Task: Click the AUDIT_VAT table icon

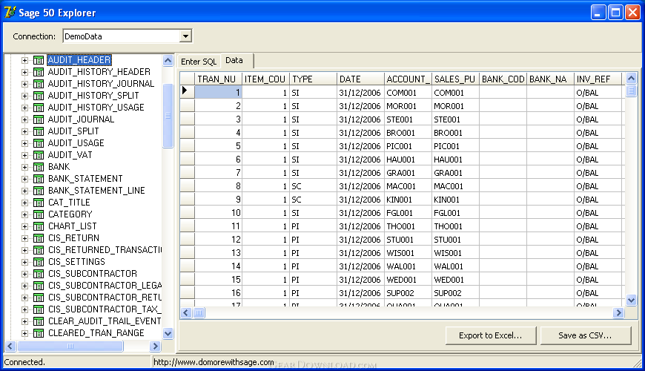Action: [x=39, y=155]
